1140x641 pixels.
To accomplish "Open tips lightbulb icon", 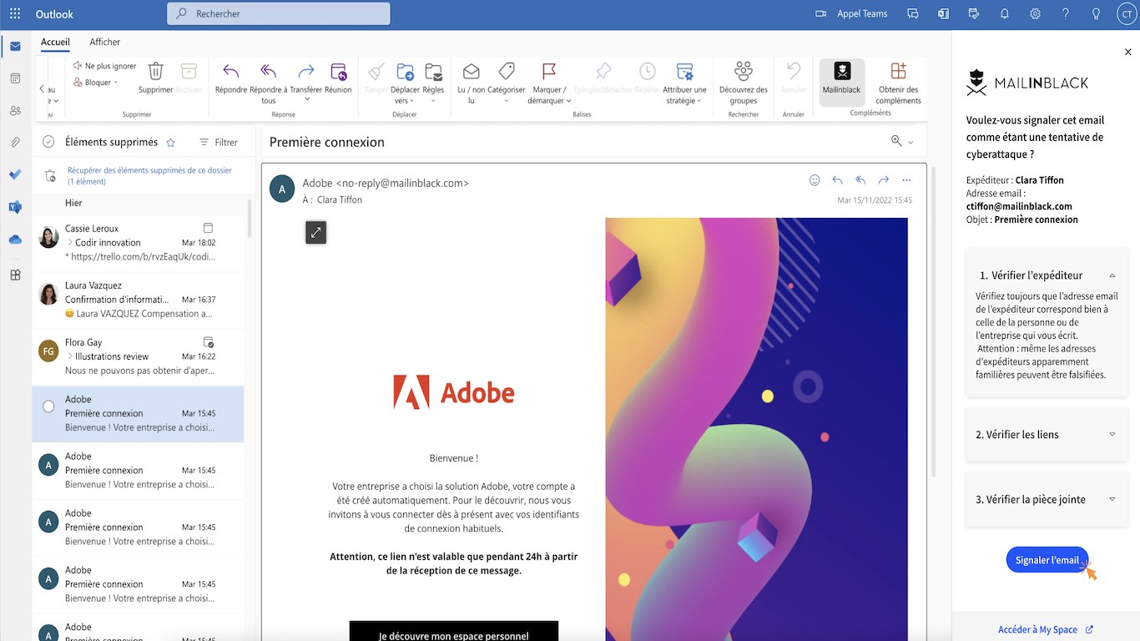I will (x=1097, y=13).
